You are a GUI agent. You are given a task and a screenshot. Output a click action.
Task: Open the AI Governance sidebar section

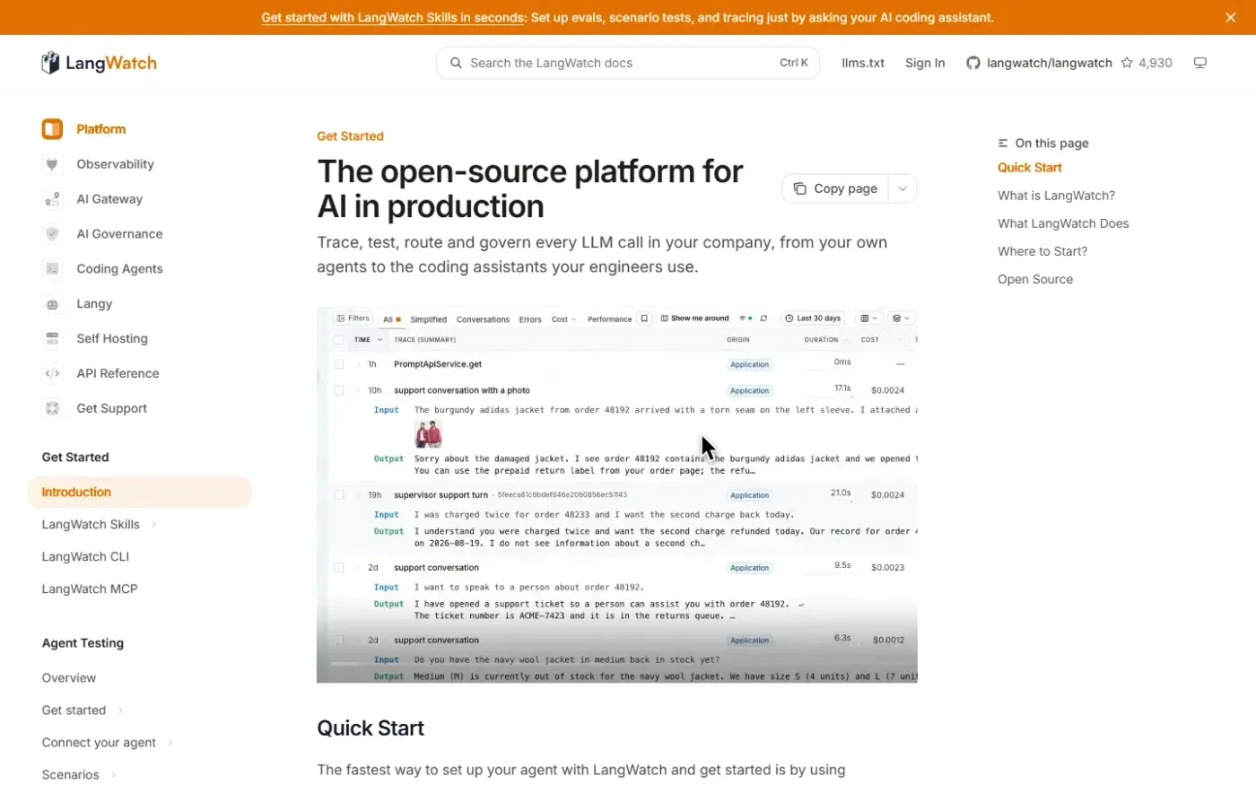tap(102, 234)
